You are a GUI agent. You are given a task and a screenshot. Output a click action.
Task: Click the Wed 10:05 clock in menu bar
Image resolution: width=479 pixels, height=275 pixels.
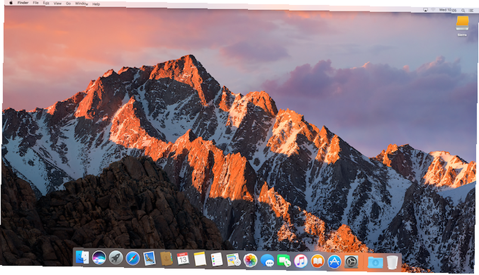pyautogui.click(x=448, y=10)
